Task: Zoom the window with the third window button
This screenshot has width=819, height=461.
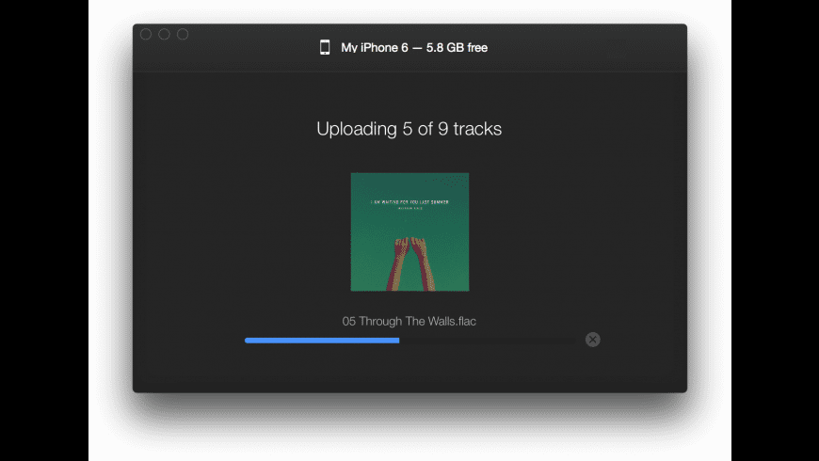Action: click(x=183, y=34)
